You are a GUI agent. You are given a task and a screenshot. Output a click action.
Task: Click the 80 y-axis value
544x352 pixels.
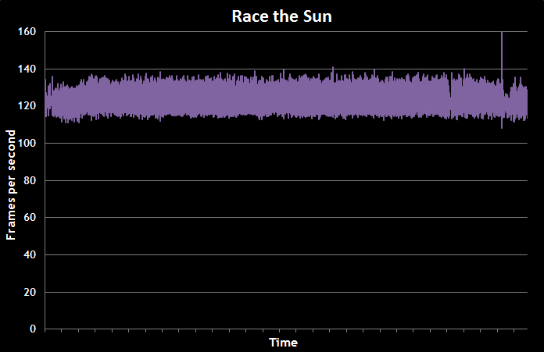click(30, 180)
